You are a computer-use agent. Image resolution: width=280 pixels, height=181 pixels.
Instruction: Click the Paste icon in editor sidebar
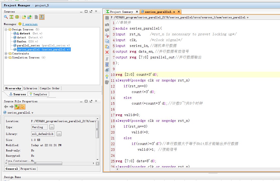107,47
